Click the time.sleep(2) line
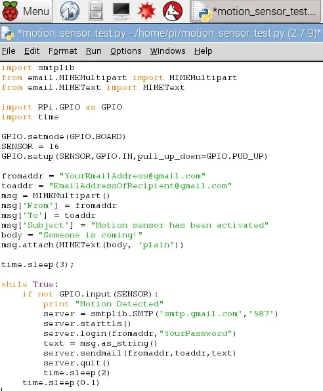Image resolution: width=323 pixels, height=391 pixels. pyautogui.click(x=77, y=373)
